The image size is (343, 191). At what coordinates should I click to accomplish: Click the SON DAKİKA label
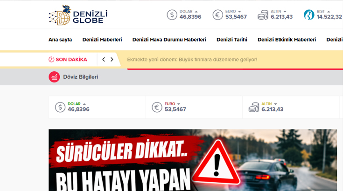(x=71, y=59)
